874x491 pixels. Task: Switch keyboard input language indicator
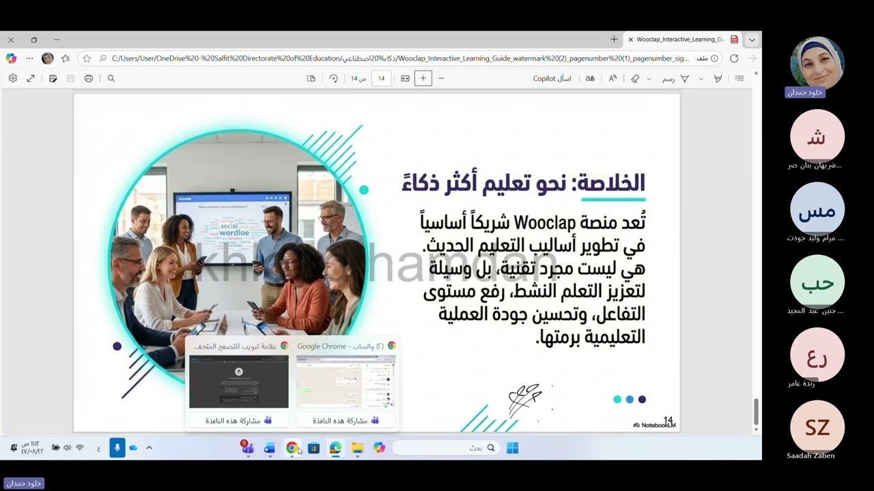click(99, 448)
